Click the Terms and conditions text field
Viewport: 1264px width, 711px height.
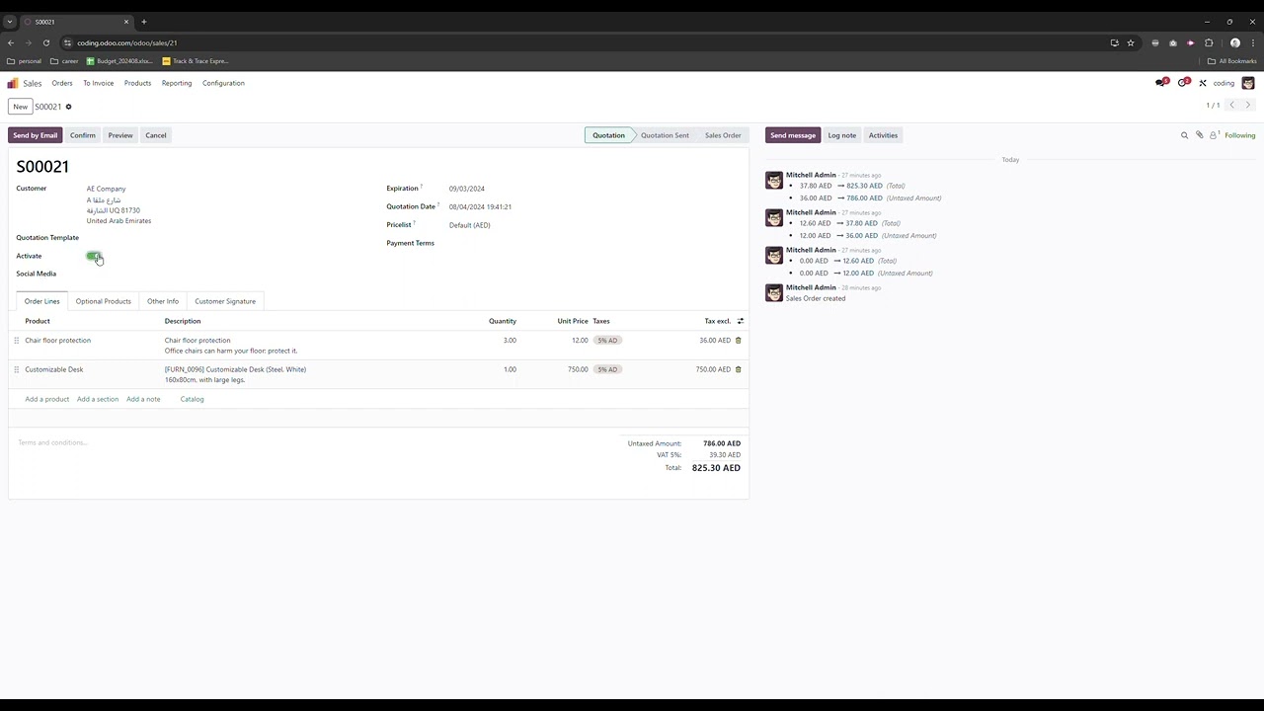[311, 442]
